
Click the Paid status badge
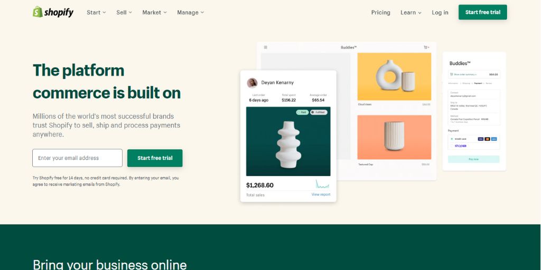coord(302,112)
